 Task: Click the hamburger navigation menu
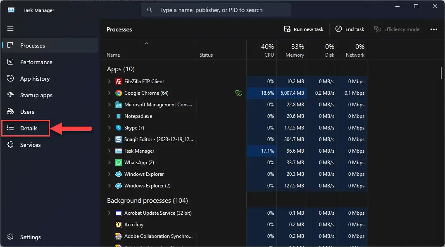click(10, 29)
